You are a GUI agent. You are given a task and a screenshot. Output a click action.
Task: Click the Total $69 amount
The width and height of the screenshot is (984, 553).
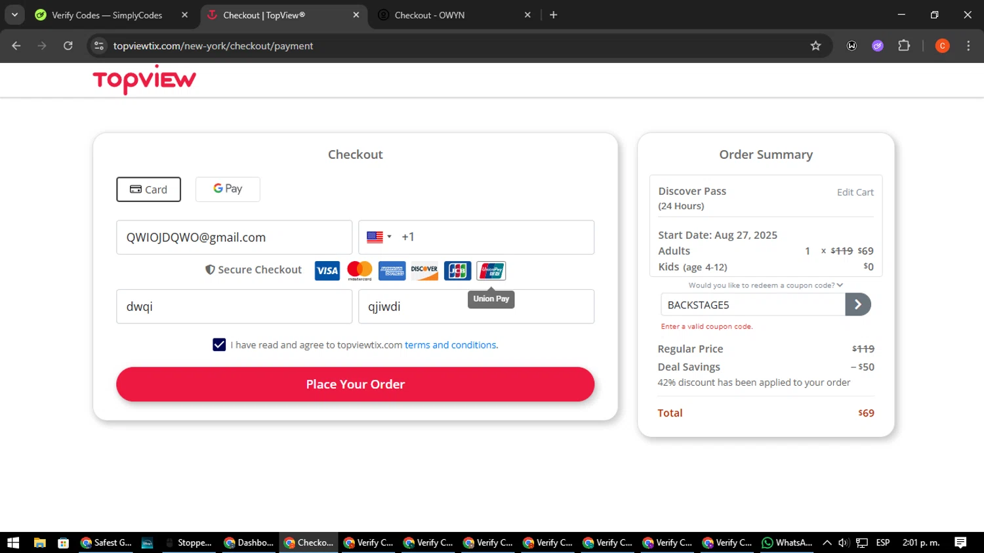click(x=866, y=413)
